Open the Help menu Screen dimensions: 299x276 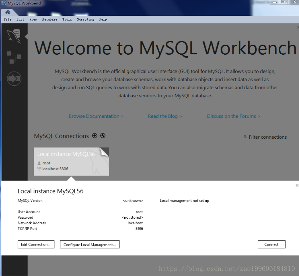[103, 19]
